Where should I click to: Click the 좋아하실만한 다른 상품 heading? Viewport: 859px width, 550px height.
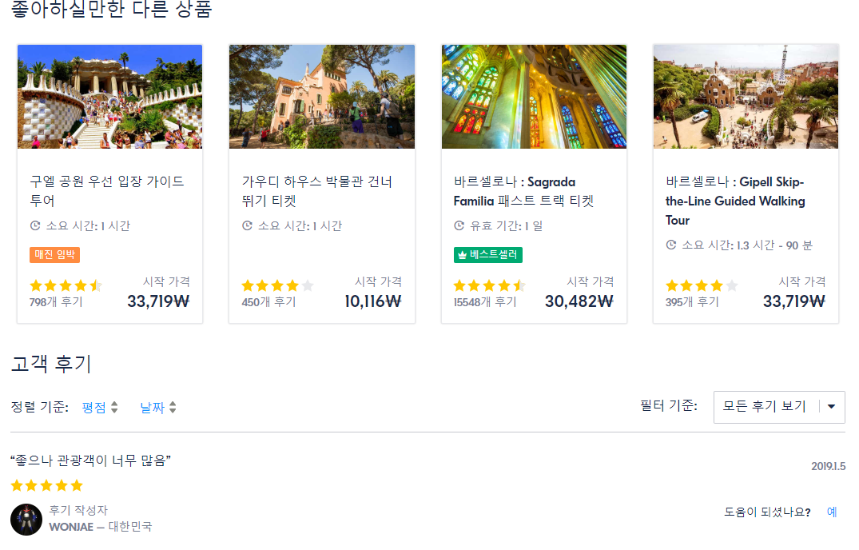(x=111, y=10)
